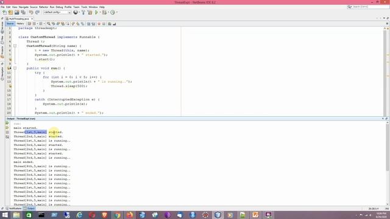Click the red Start Macro Recording icon
Viewport: 390px width, 219px height.
click(99, 24)
